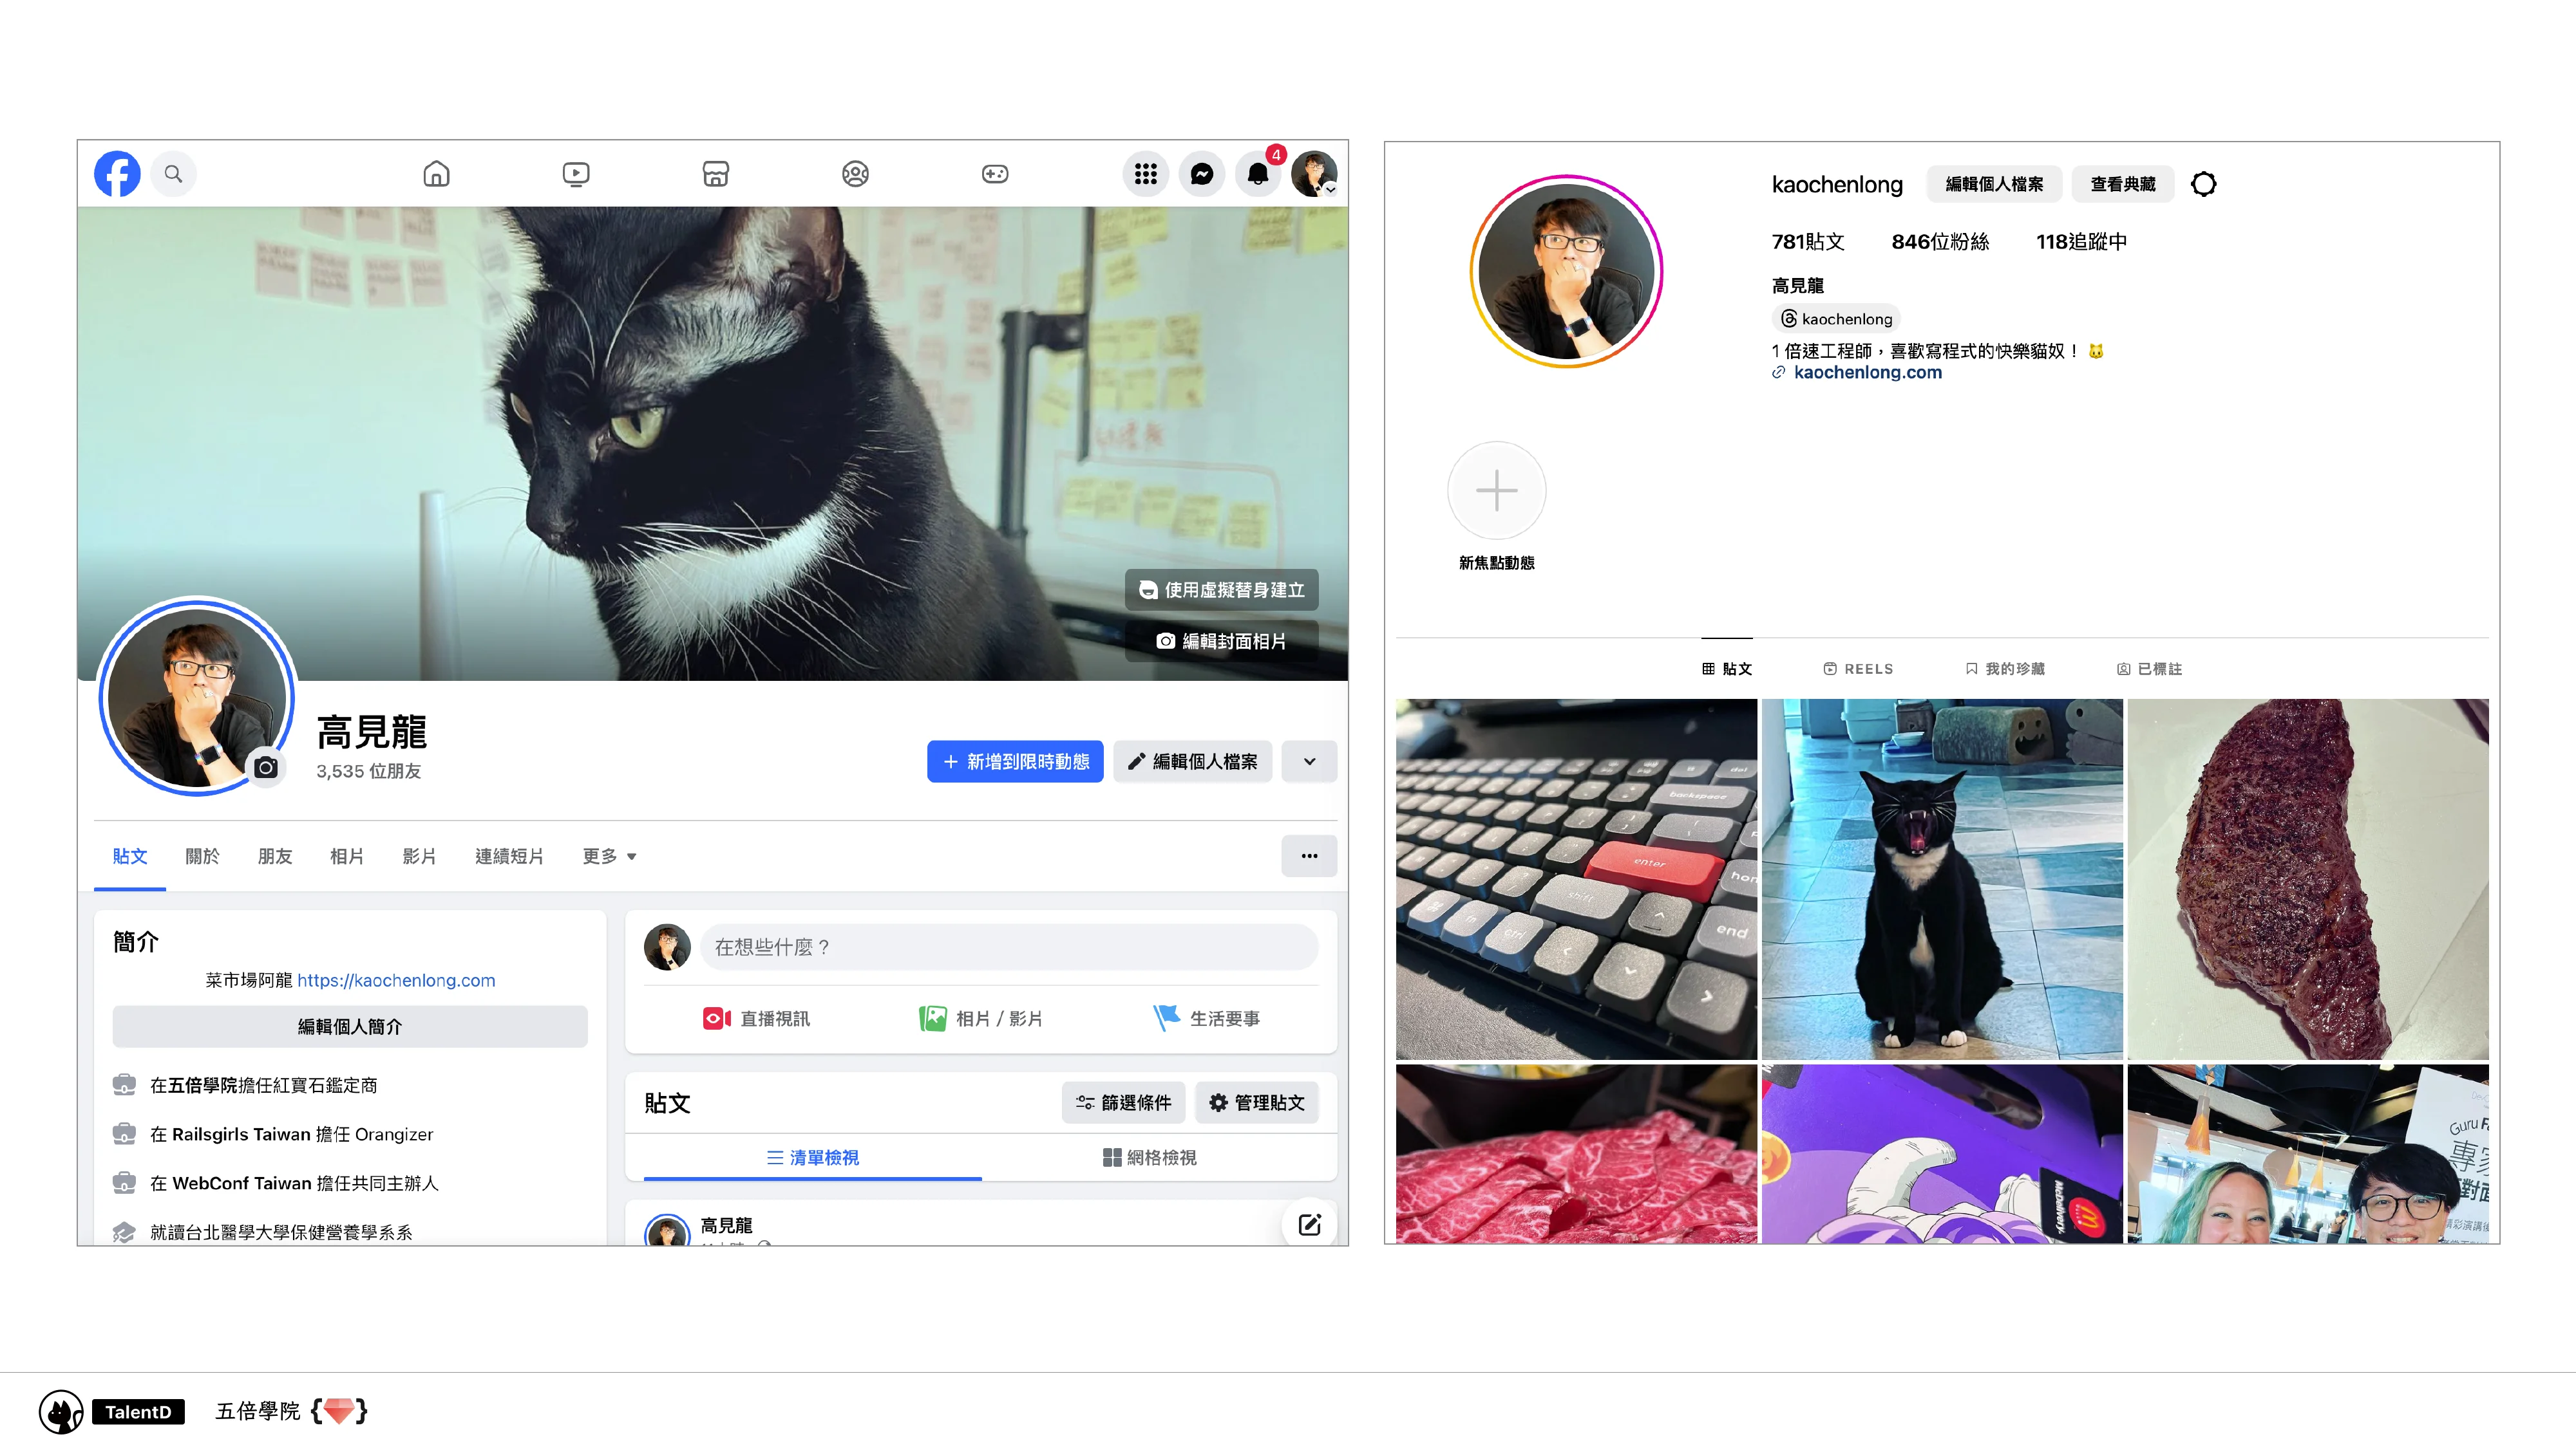The width and height of the screenshot is (2576, 1448).
Task: Switch to grid view (網格檢視)
Action: [1149, 1157]
